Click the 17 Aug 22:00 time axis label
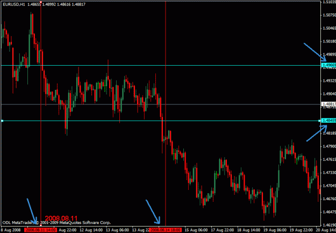 (x=222, y=230)
